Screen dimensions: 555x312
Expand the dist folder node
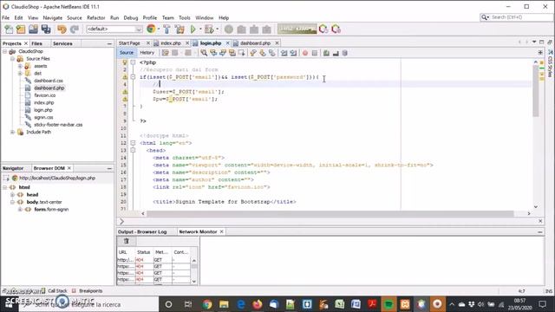[x=20, y=73]
